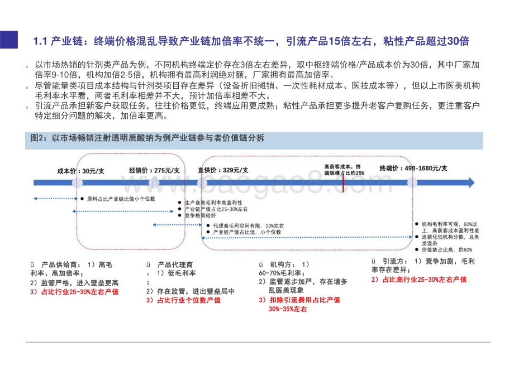Image resolution: width=514 pixels, height=385 pixels.
Task: Click the bullet '原料占比产业链比值小个位数'
Action: pyautogui.click(x=121, y=199)
